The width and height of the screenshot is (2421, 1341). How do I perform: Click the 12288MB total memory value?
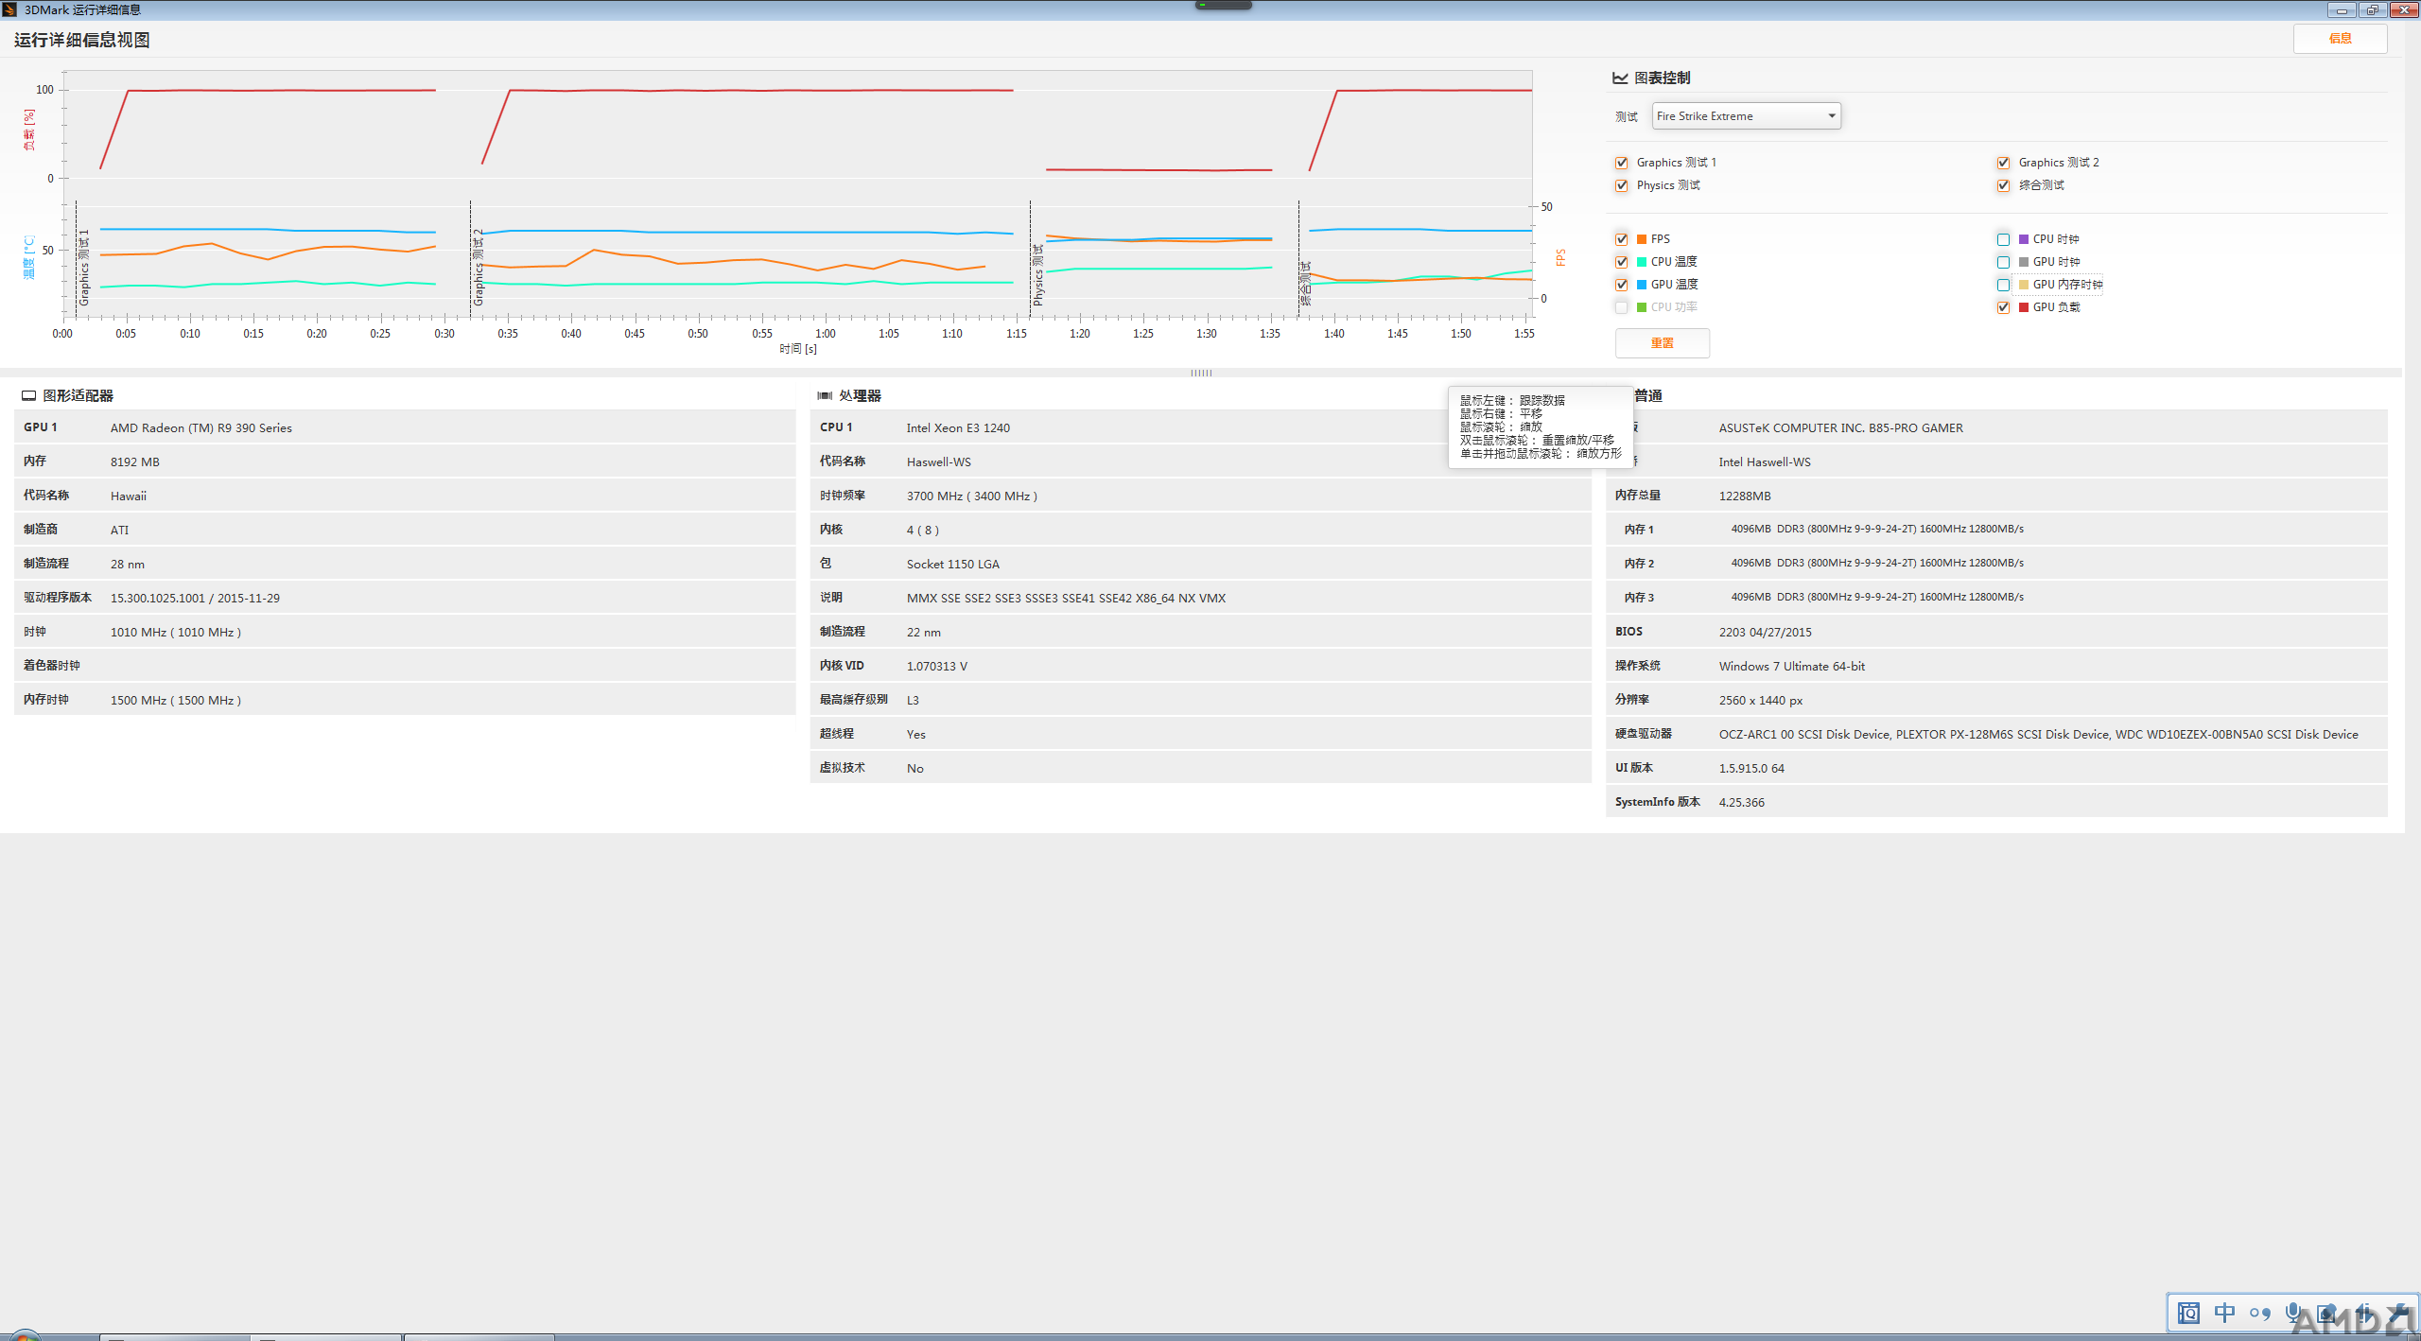(1745, 496)
